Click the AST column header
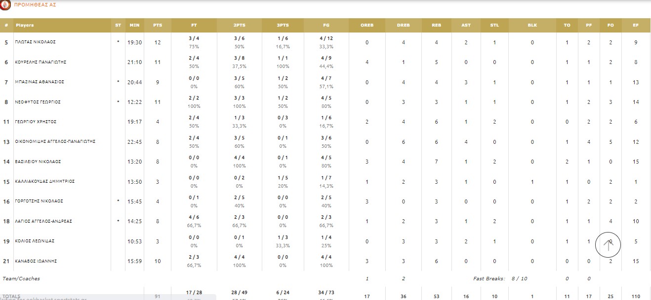 (466, 25)
